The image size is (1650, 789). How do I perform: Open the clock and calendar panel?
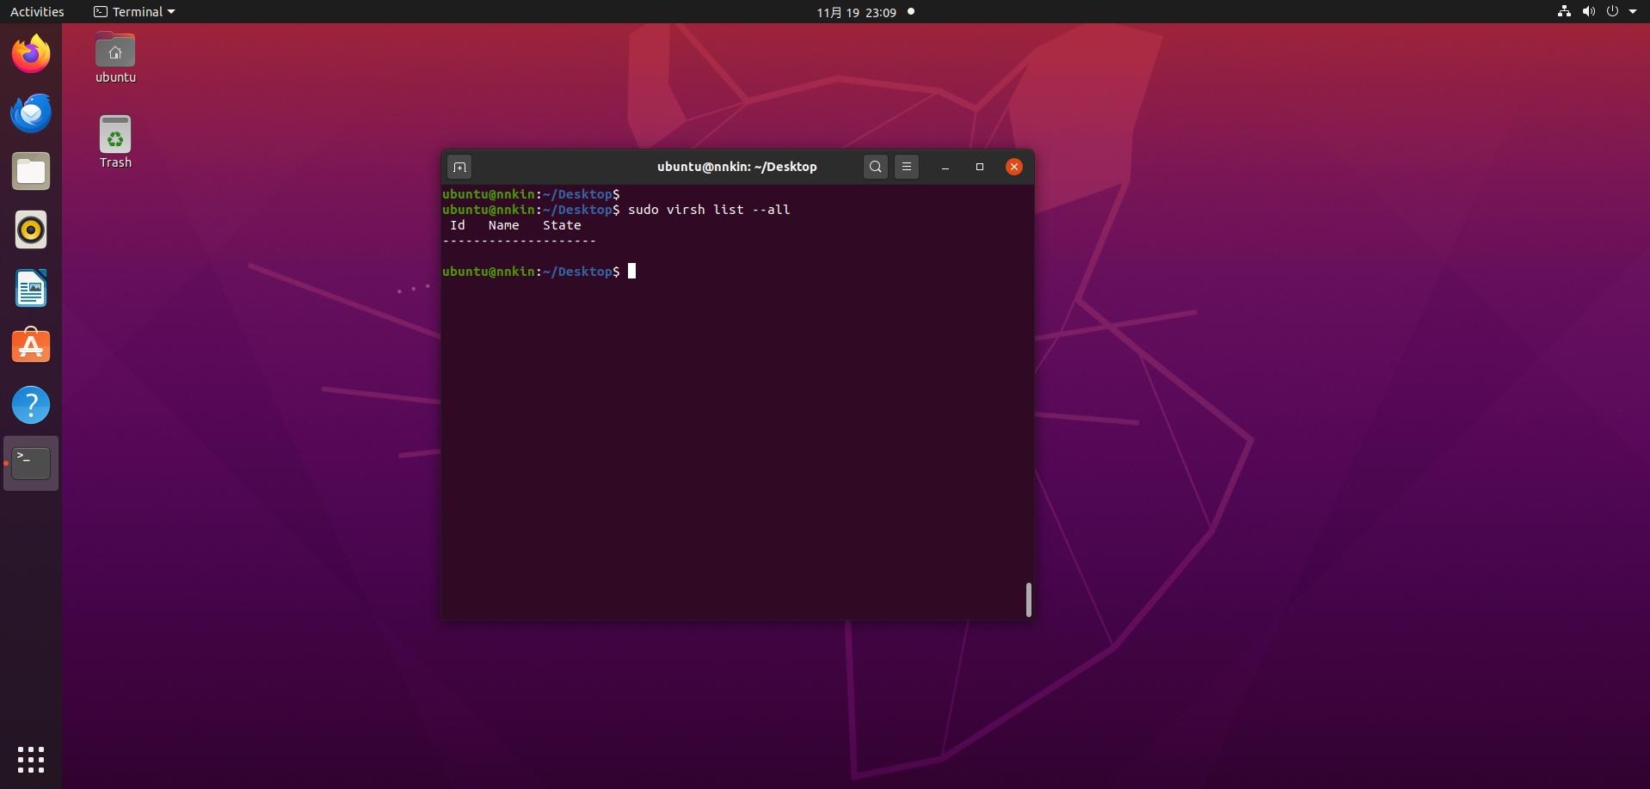856,12
